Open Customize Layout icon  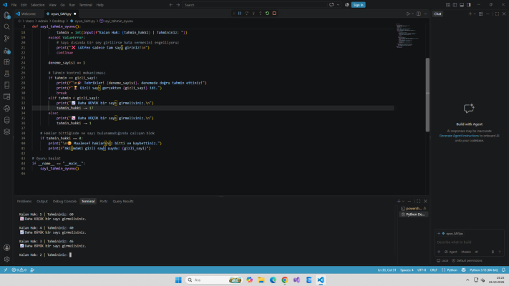coord(448,5)
